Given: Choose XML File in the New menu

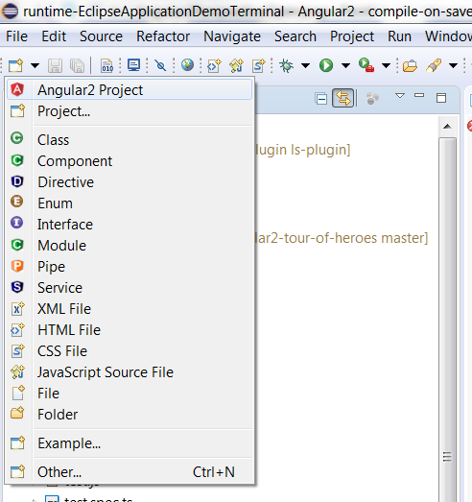Looking at the screenshot, I should pos(130,309).
